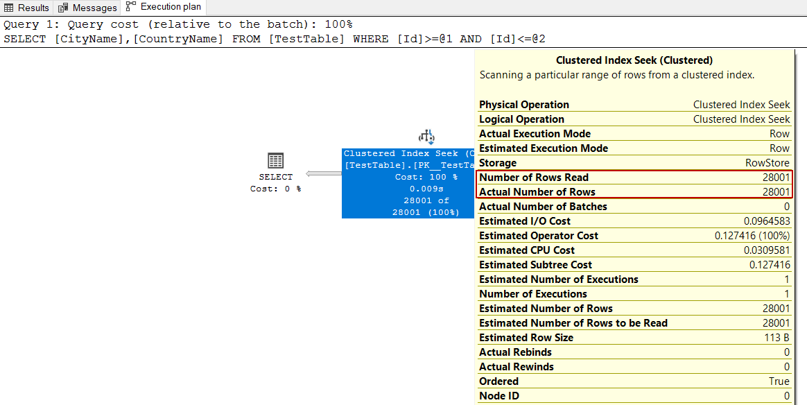Open the Messages tab

point(94,8)
